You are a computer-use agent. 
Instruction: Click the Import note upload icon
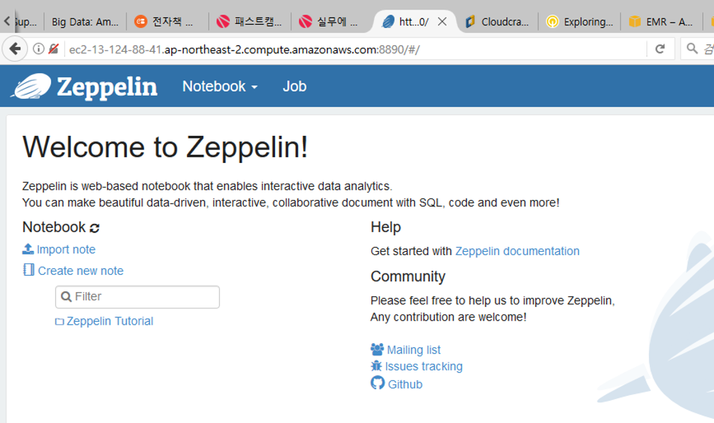(x=28, y=248)
